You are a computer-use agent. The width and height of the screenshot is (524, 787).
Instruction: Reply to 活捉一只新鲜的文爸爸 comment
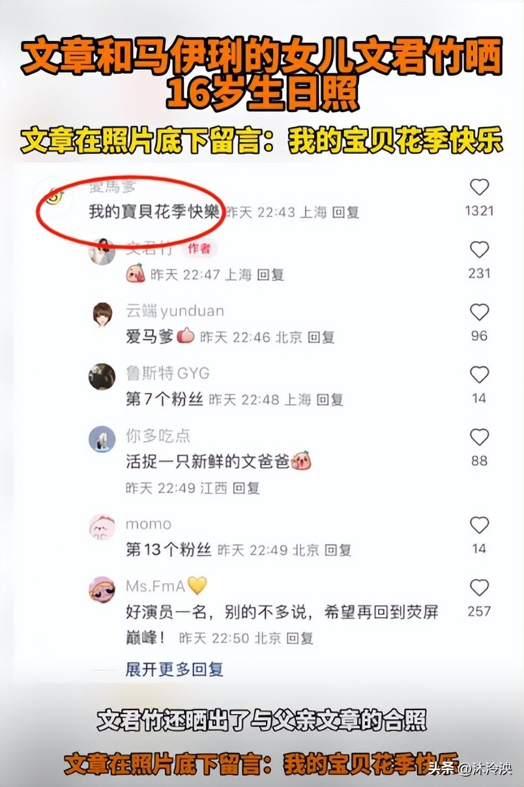(x=246, y=487)
